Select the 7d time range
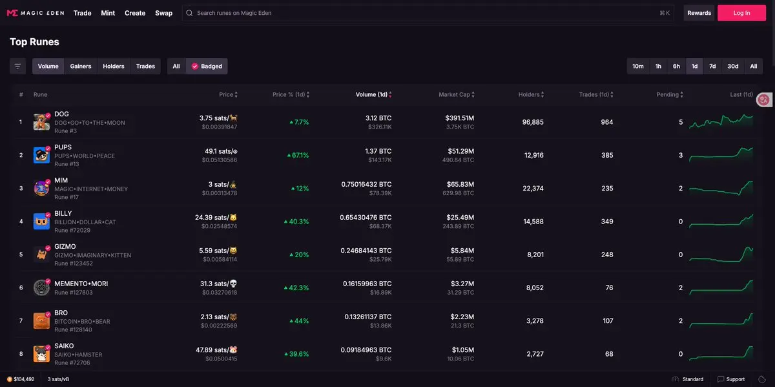The height and width of the screenshot is (387, 775). click(712, 66)
